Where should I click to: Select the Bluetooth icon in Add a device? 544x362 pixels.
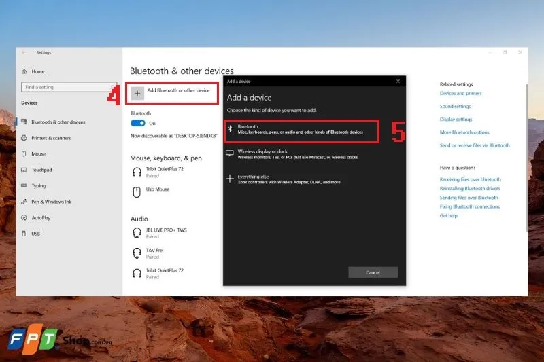[x=230, y=128]
